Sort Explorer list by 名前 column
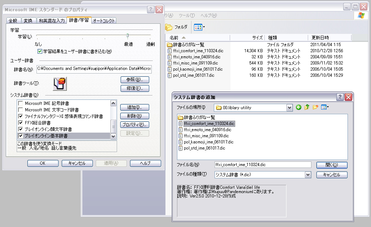The height and width of the screenshot is (227, 371). [x=198, y=38]
